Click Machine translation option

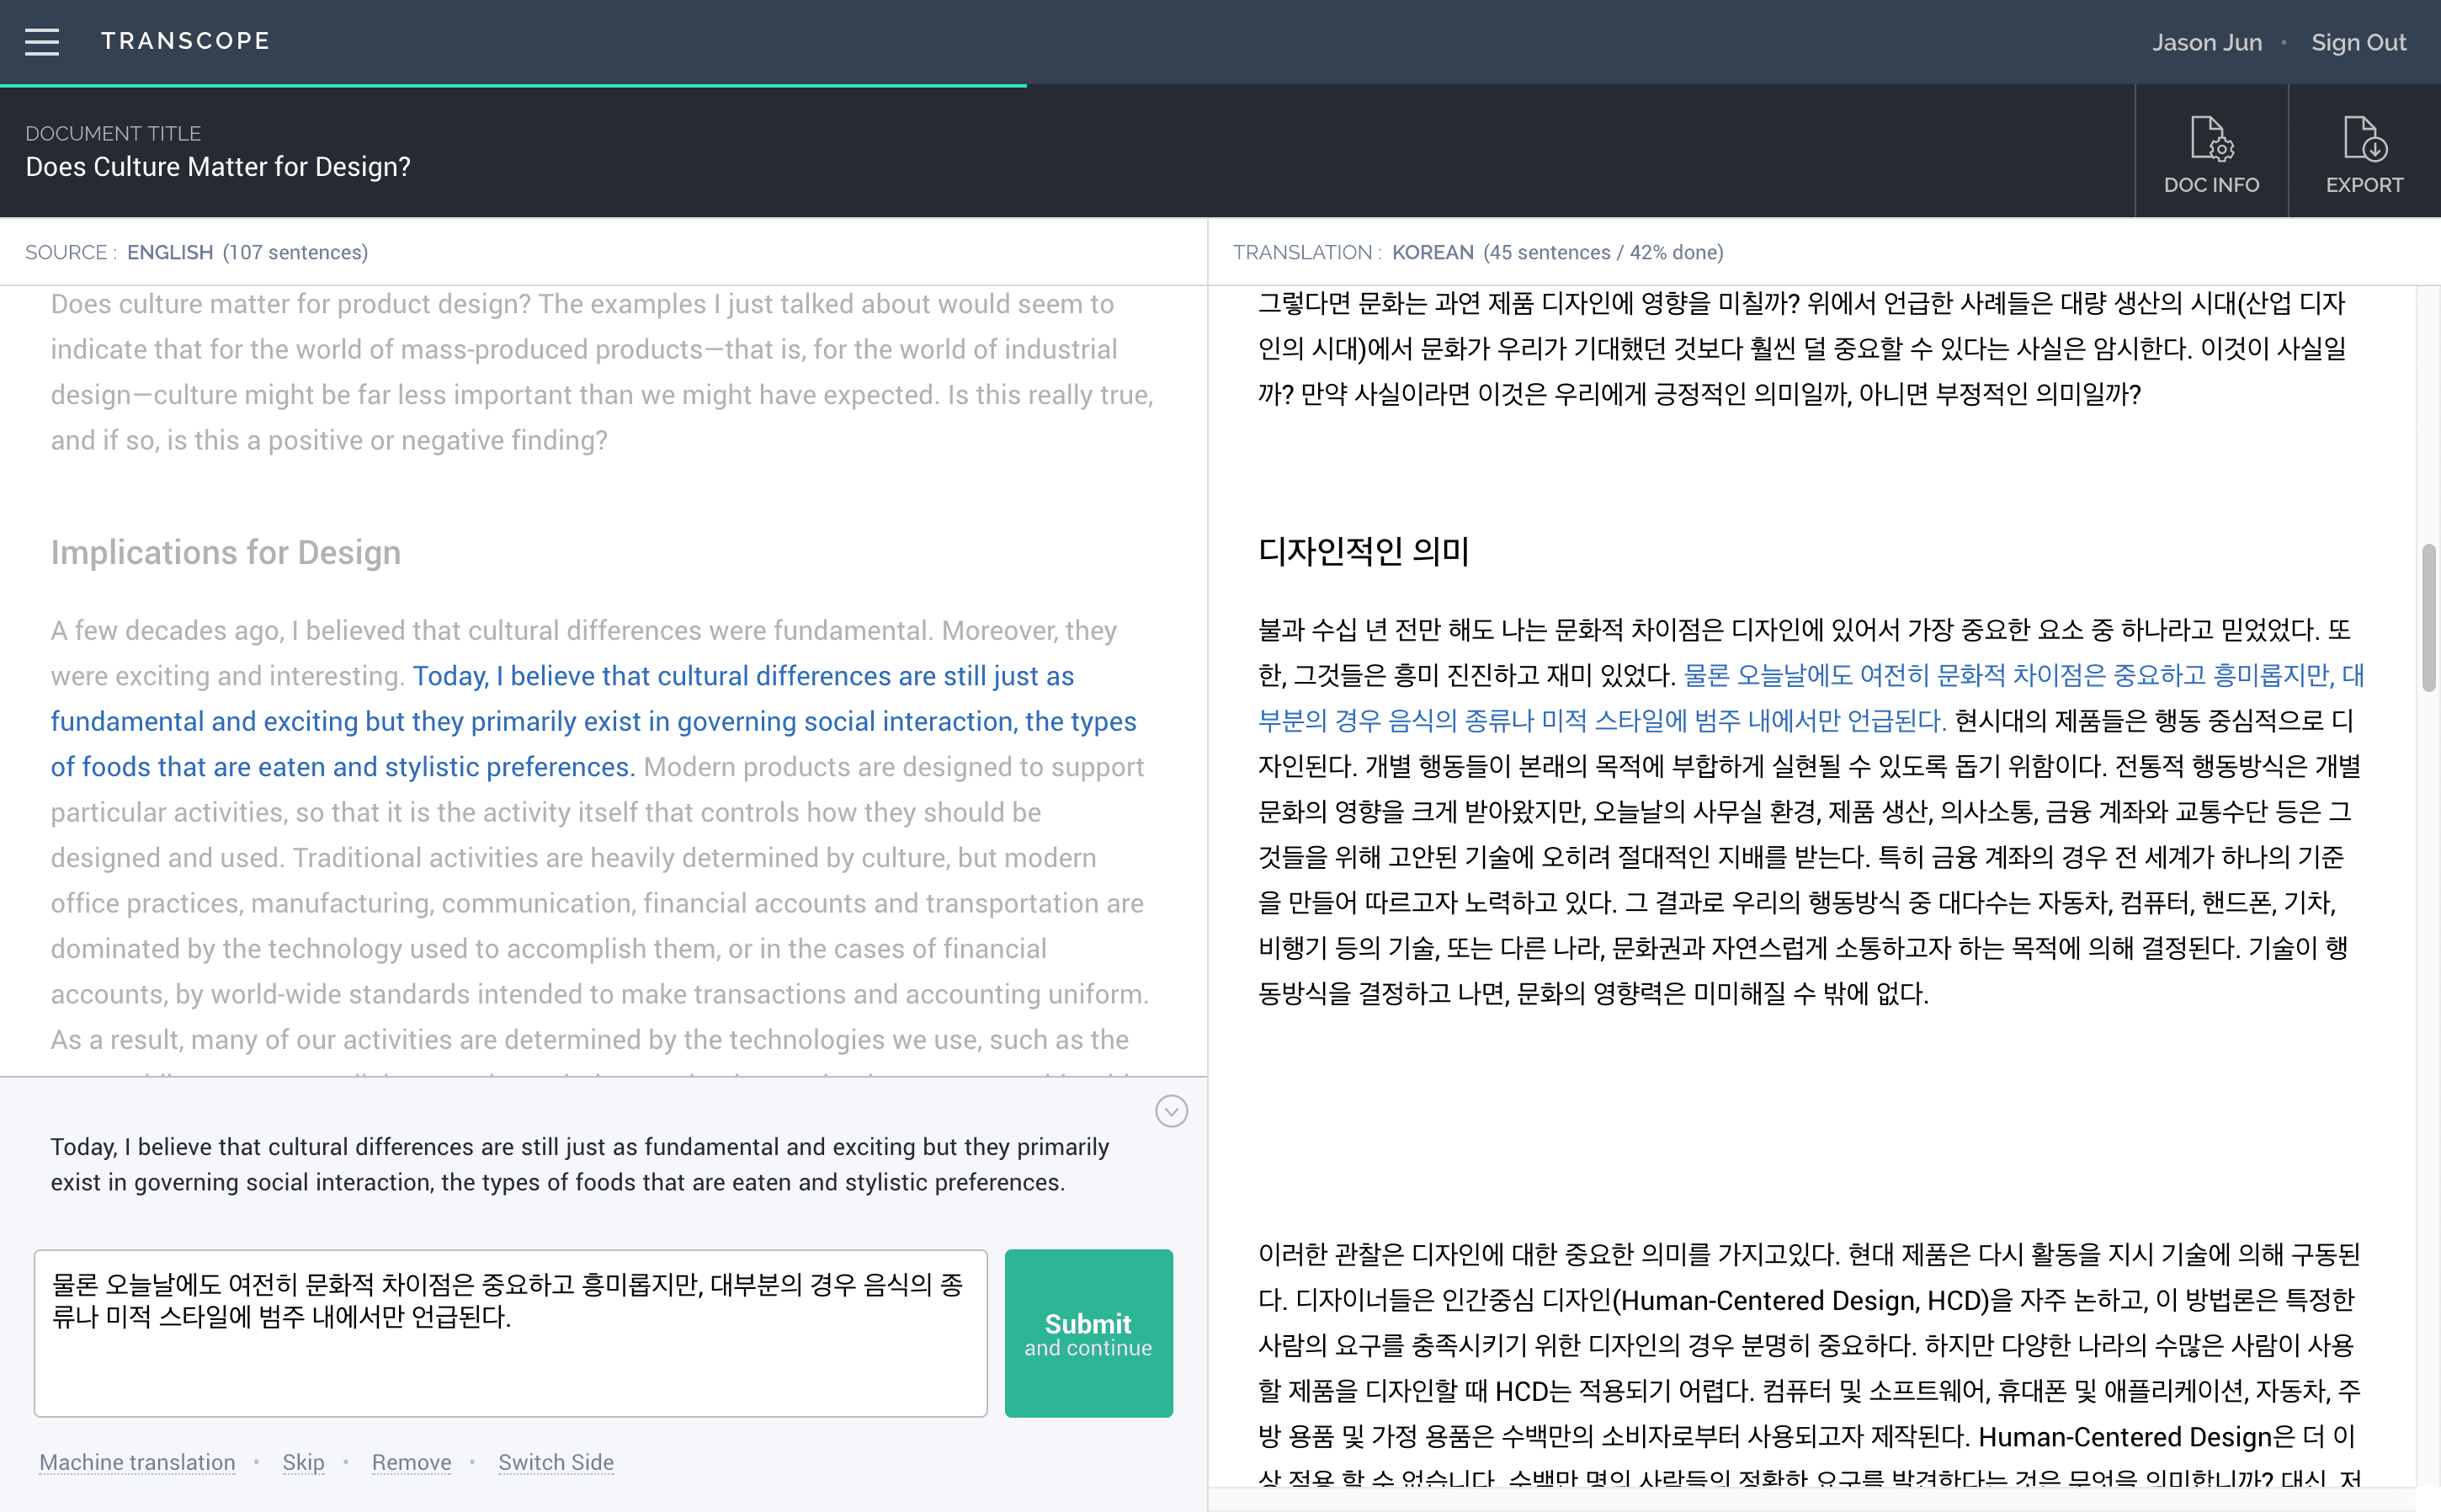pos(137,1462)
